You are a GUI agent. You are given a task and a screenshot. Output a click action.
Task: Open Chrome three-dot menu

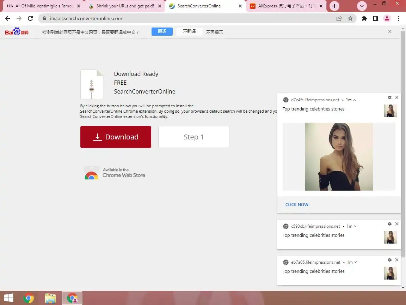coord(398,18)
